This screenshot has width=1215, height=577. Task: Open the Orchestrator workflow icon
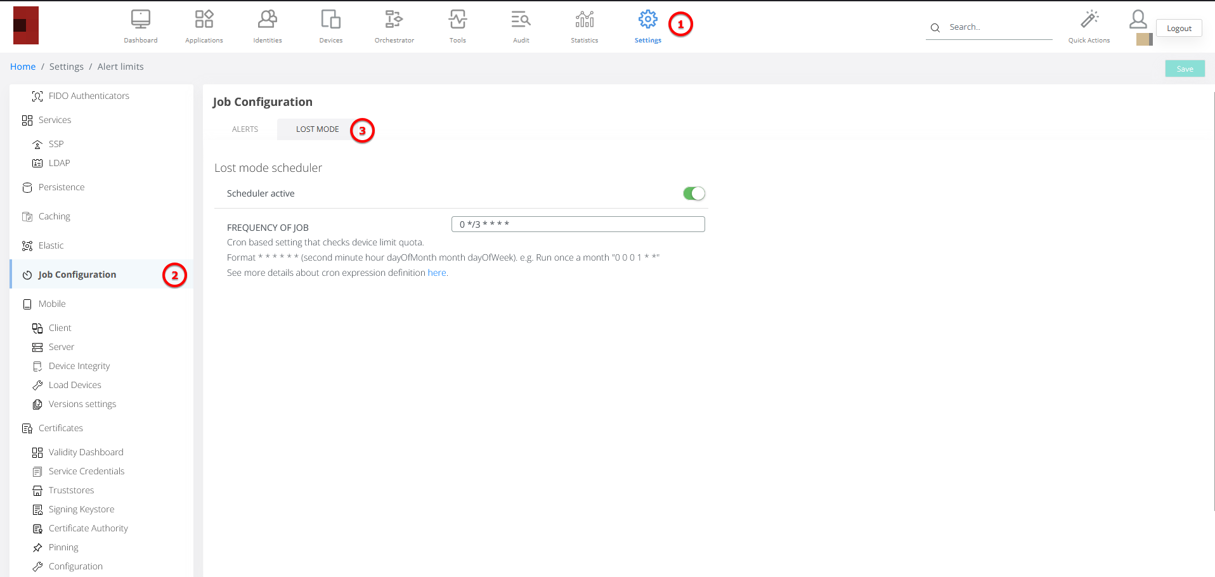(x=394, y=20)
